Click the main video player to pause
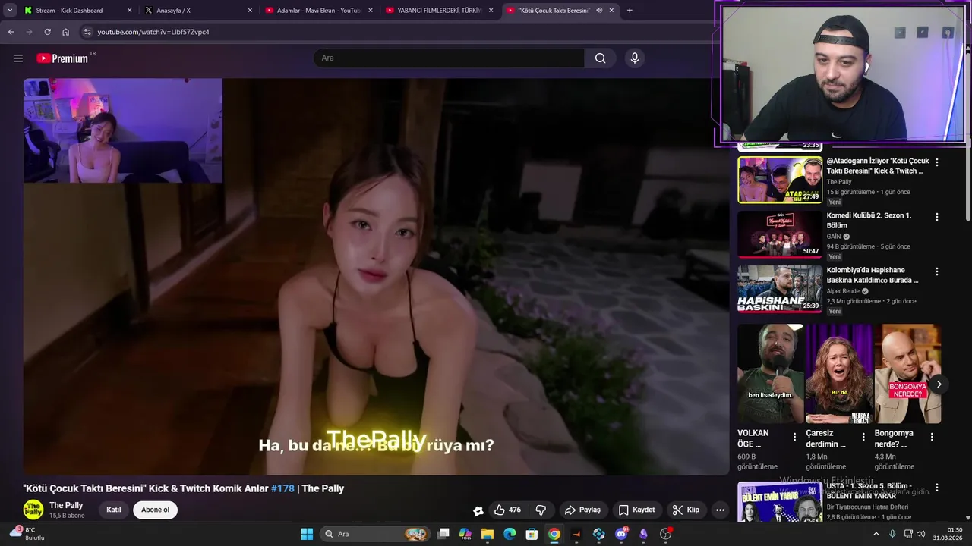 coord(376,277)
